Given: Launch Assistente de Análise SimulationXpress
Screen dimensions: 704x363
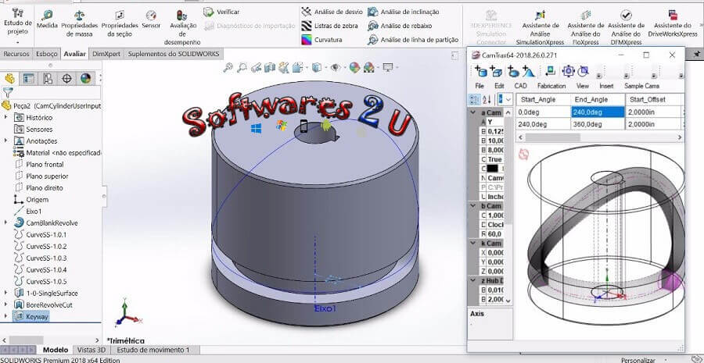Looking at the screenshot, I should pyautogui.click(x=540, y=27).
